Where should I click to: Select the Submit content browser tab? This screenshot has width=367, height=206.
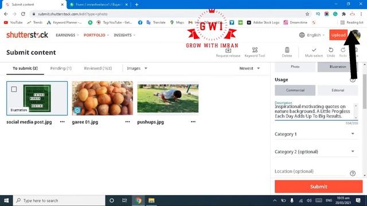(x=34, y=5)
